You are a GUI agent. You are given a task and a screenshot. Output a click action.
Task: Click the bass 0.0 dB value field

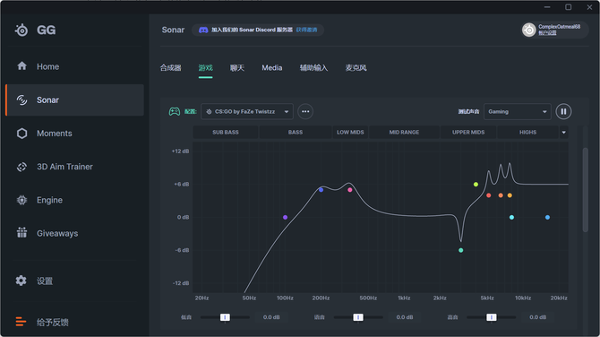[271, 317]
